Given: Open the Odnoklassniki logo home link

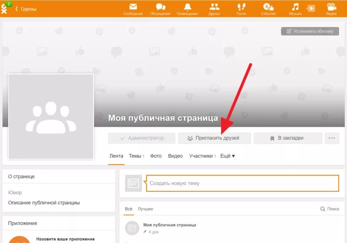Looking at the screenshot, I should pos(4,9).
